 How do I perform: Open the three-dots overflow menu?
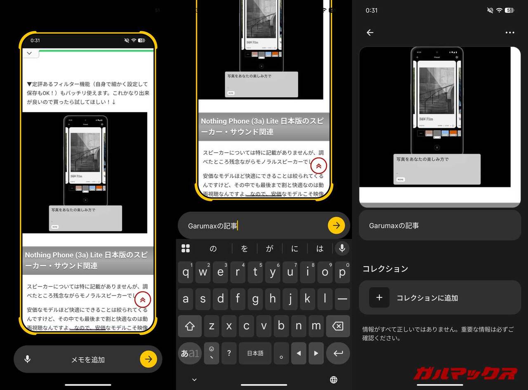(510, 33)
